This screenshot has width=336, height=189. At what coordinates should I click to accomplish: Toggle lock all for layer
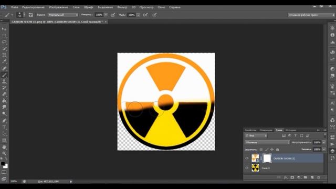pos(278,150)
